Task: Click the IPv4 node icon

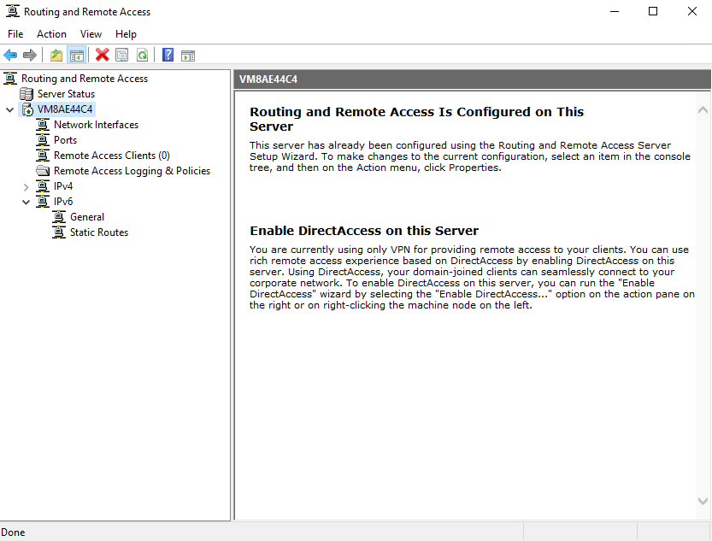Action: click(43, 186)
